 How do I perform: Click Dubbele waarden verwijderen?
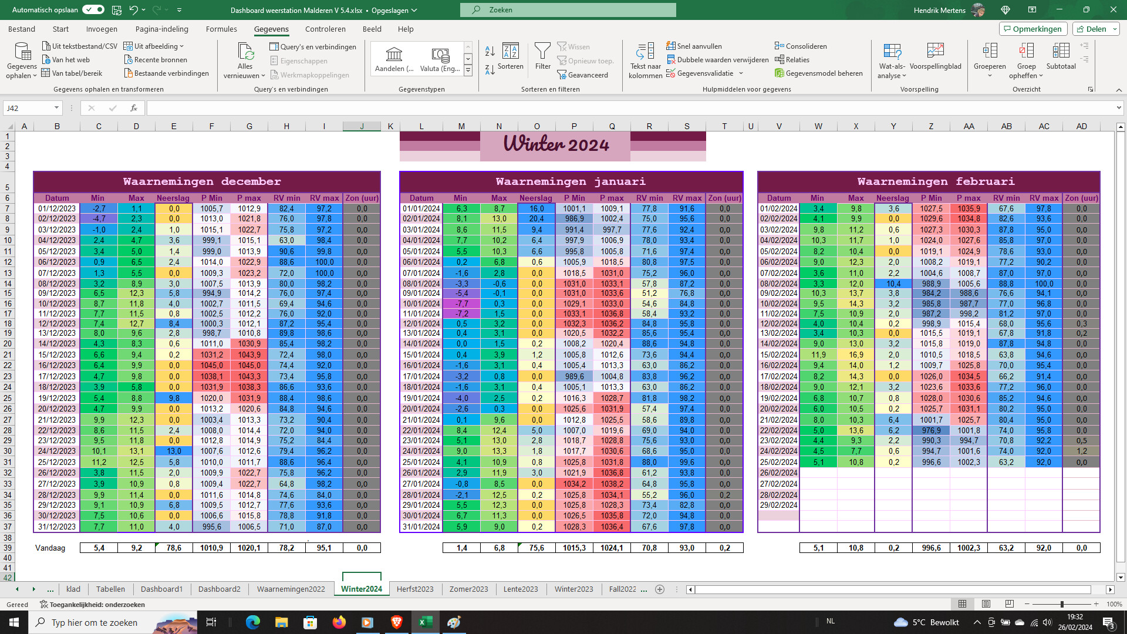click(717, 60)
